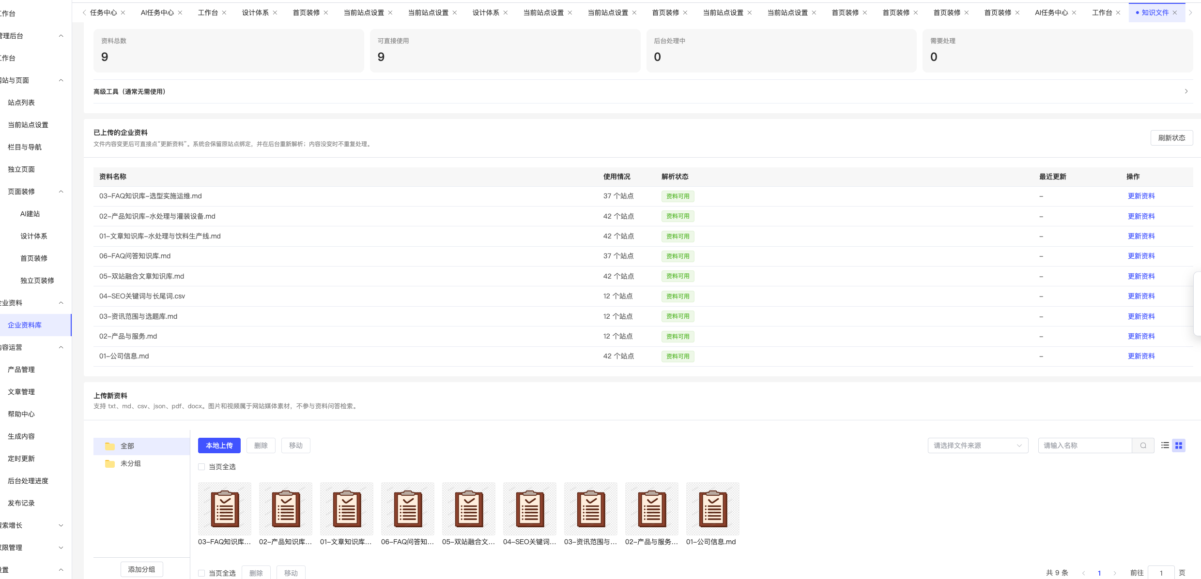
Task: Collapse 网站与页面 sidebar group
Action: coord(61,80)
